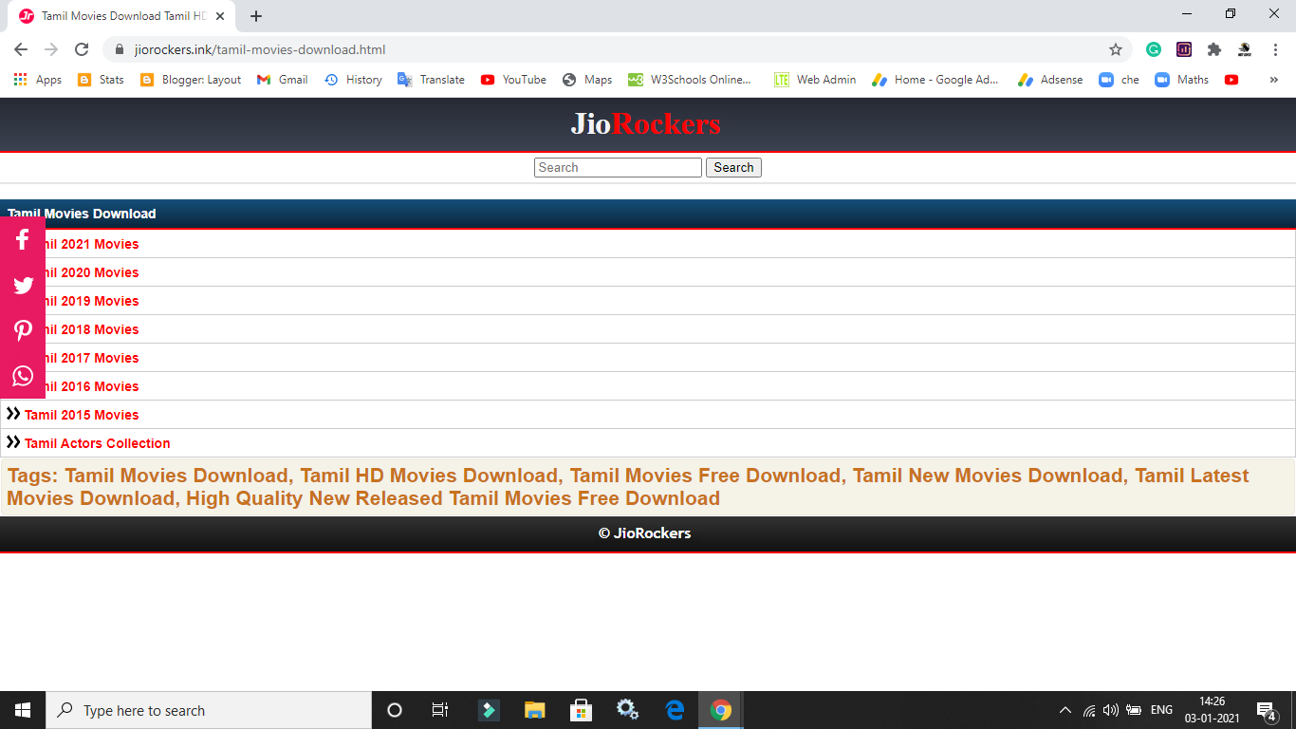The height and width of the screenshot is (729, 1296).
Task: Click the JioRockers site logo
Action: [x=645, y=124]
